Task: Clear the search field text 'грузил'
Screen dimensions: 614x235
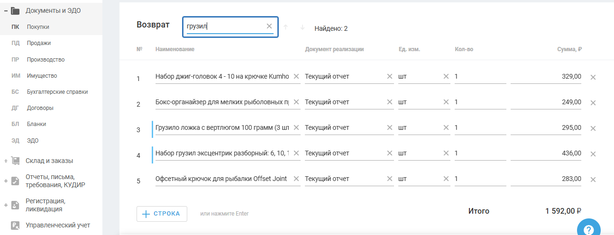Action: [269, 27]
